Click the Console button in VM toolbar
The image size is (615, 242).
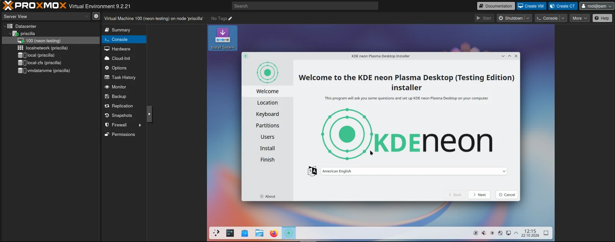tap(547, 18)
